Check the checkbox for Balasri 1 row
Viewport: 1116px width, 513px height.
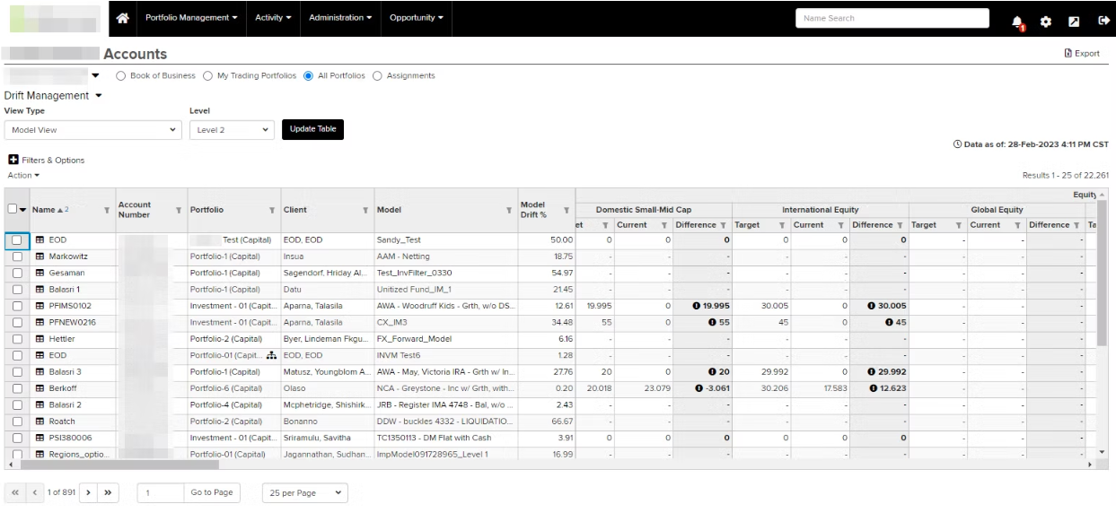pyautogui.click(x=16, y=290)
